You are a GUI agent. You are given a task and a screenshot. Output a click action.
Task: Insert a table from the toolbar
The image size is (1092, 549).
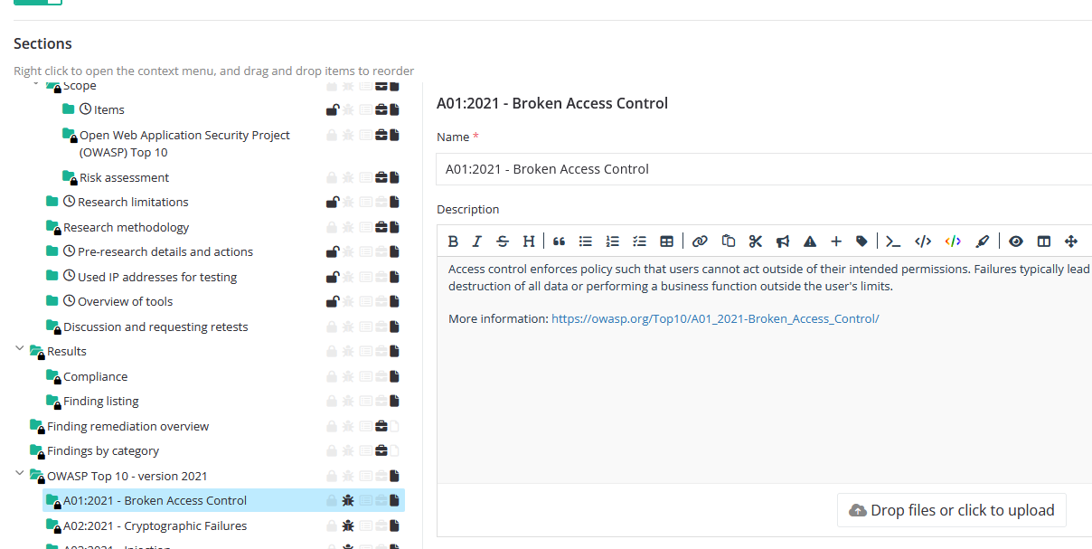pos(666,241)
